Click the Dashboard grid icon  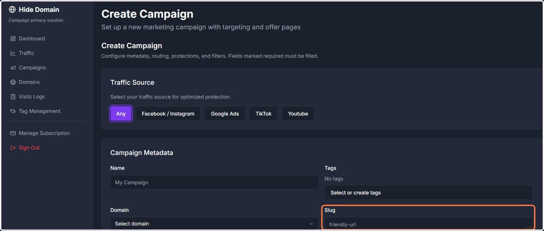pos(13,39)
